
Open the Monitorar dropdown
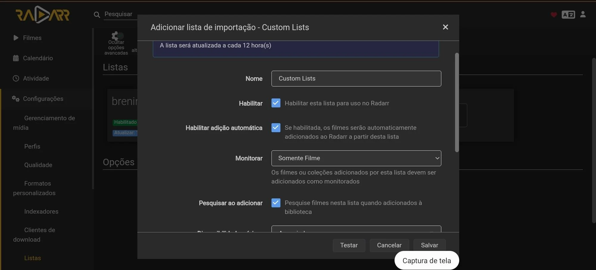pyautogui.click(x=356, y=158)
